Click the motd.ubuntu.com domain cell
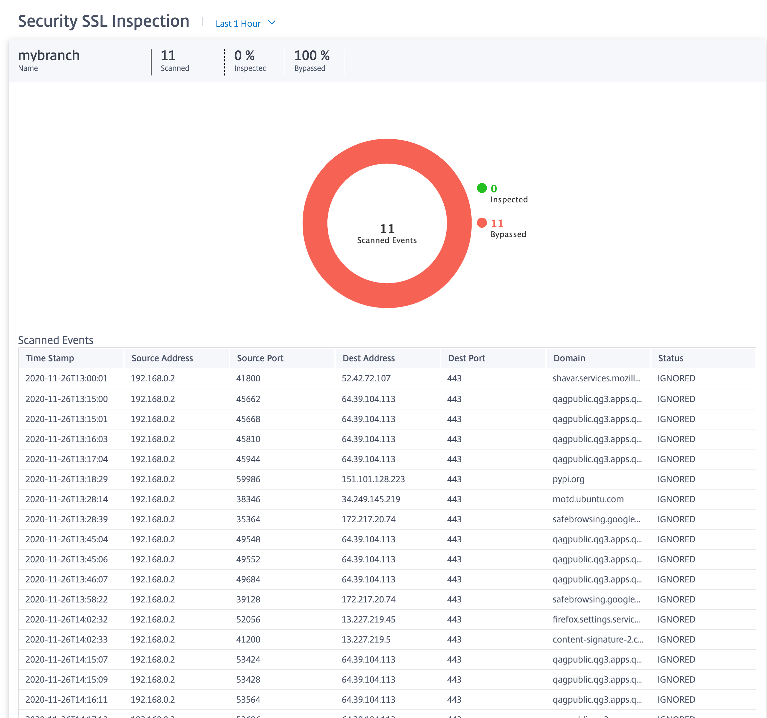Viewport: 767px width, 718px height. pyautogui.click(x=588, y=500)
